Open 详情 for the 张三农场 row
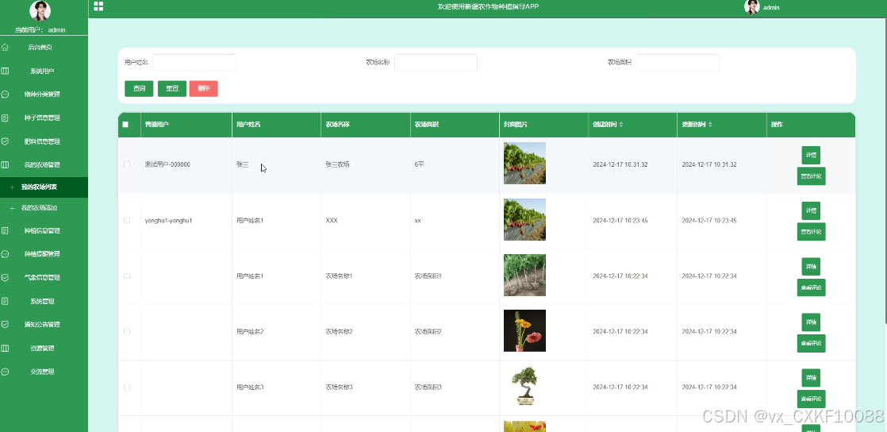Image resolution: width=887 pixels, height=432 pixels. 811,155
